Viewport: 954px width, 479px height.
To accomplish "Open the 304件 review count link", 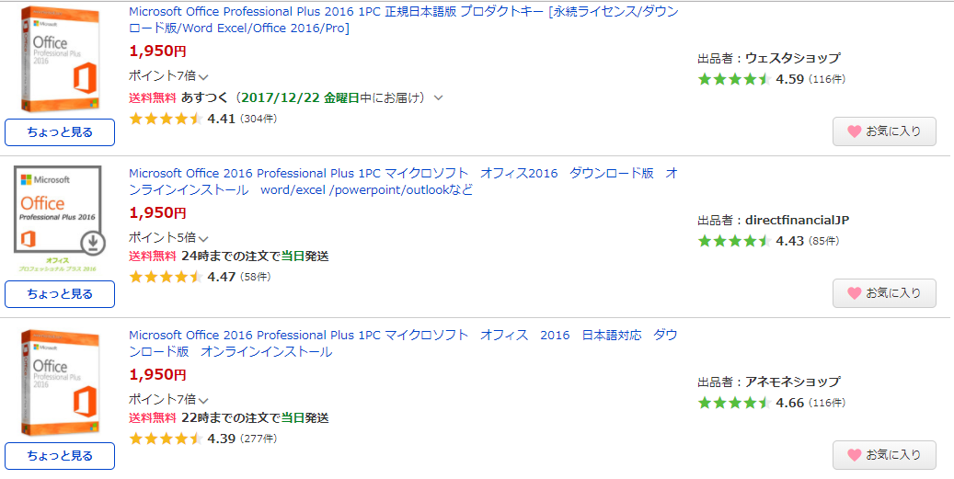I will coord(259,119).
